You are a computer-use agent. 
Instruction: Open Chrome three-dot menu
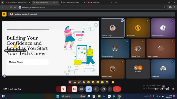coord(174,7)
